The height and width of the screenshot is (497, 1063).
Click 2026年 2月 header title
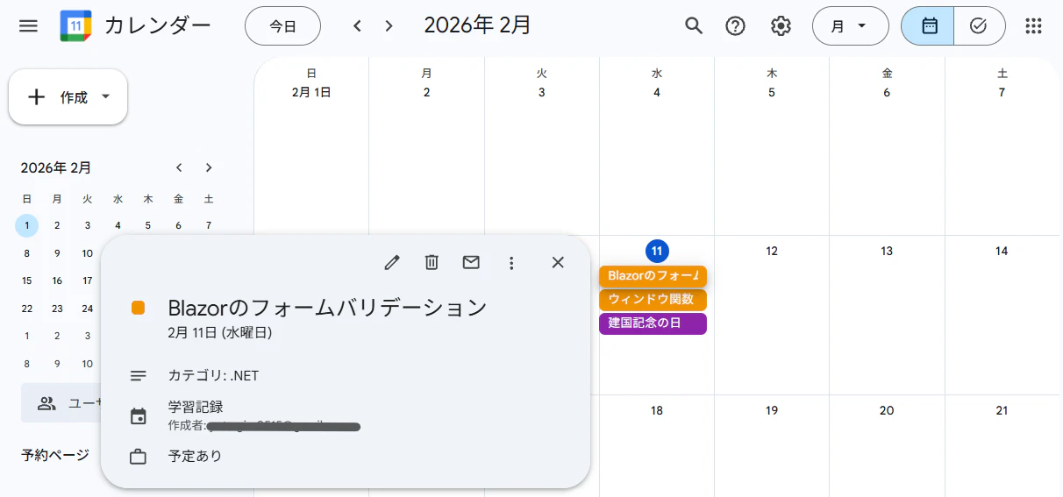[478, 25]
